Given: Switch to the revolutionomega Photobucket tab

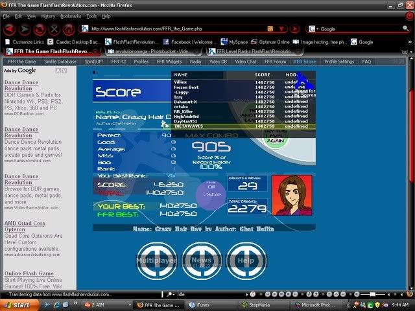Looking at the screenshot, I should pyautogui.click(x=154, y=51).
